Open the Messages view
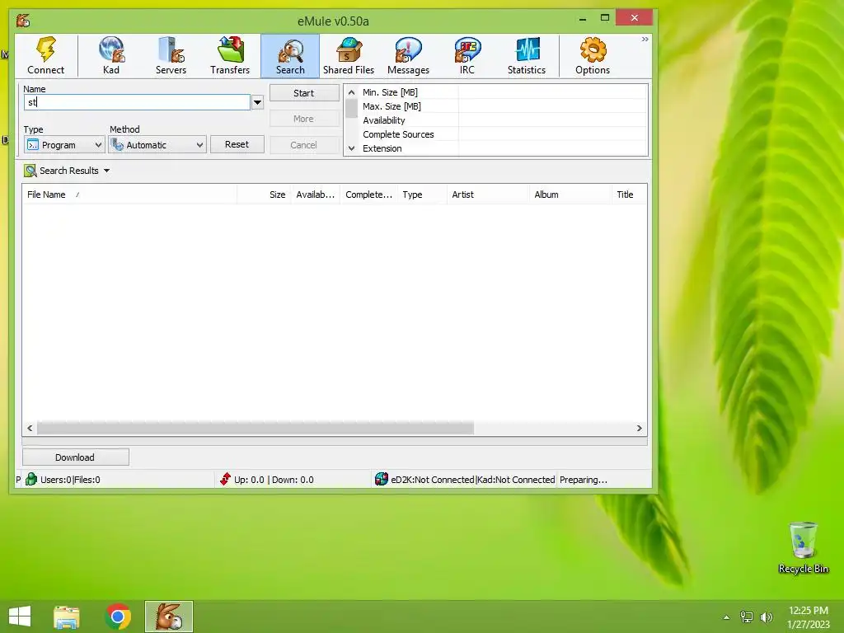The height and width of the screenshot is (633, 844). click(x=408, y=56)
